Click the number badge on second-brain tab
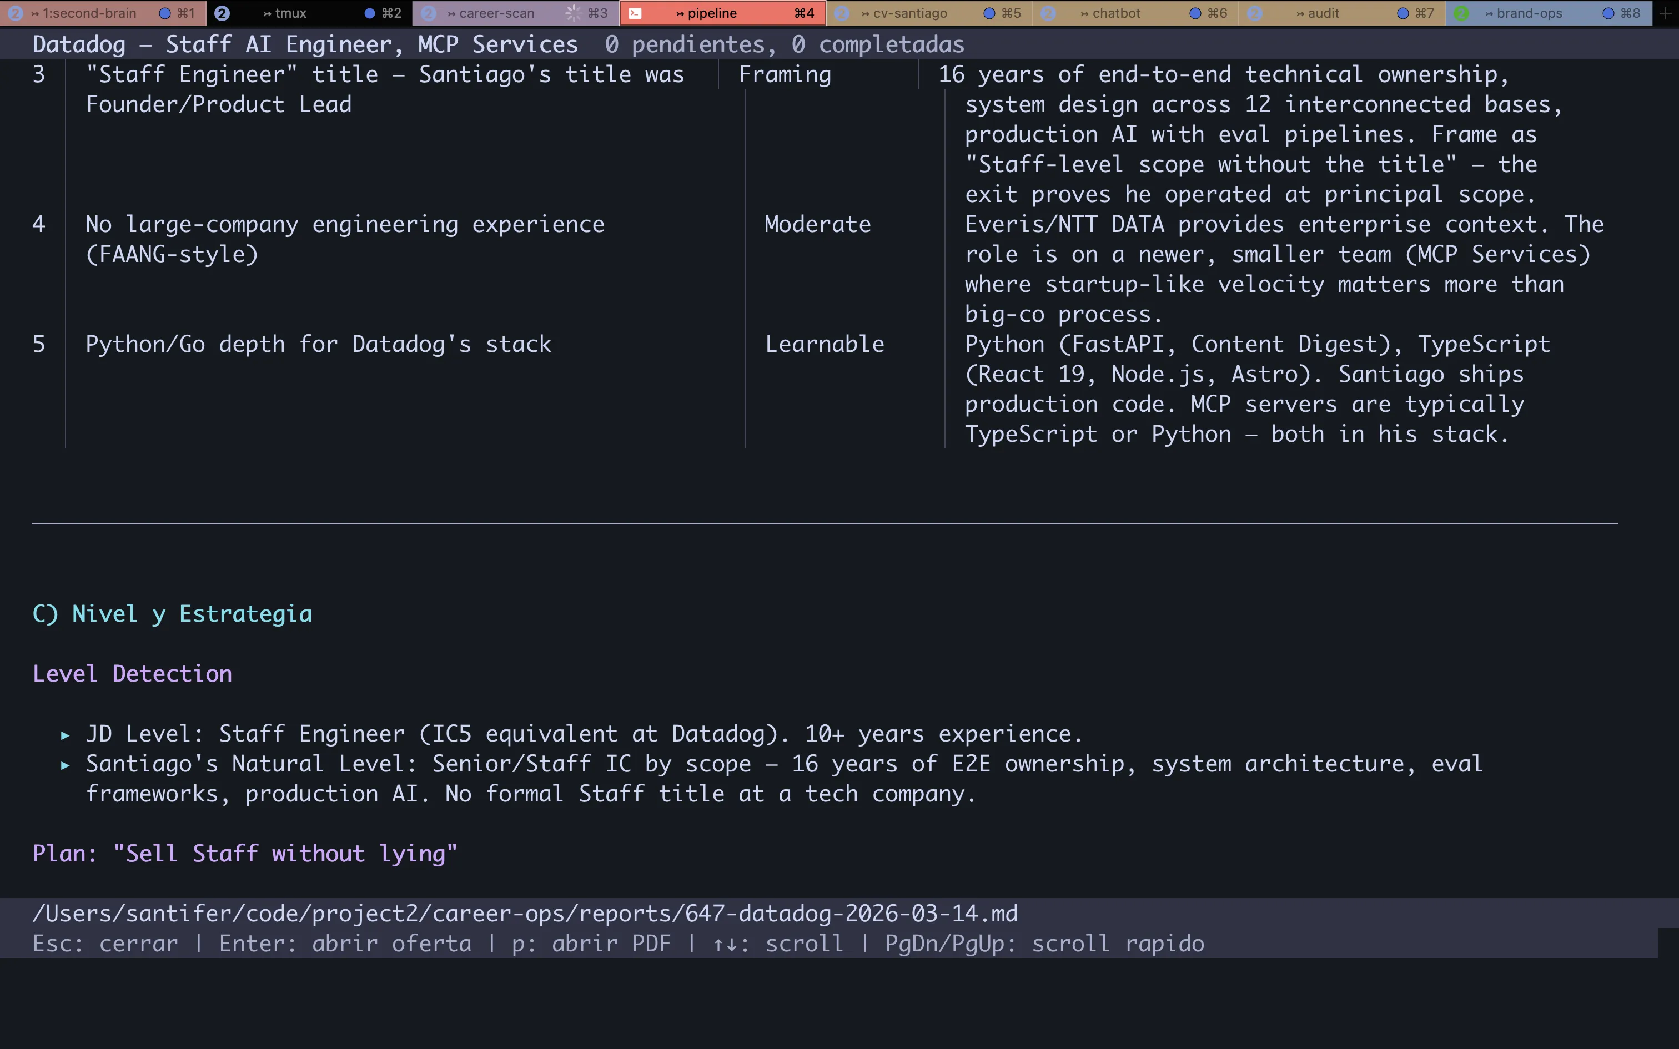Screen dimensions: 1679x1049 point(15,13)
